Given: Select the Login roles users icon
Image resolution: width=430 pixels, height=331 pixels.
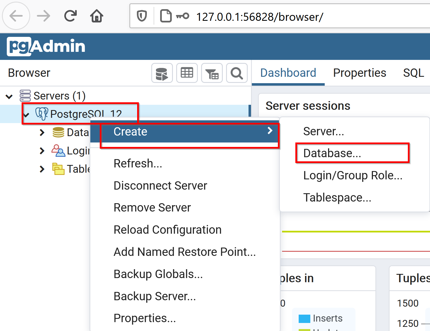Looking at the screenshot, I should [x=58, y=151].
